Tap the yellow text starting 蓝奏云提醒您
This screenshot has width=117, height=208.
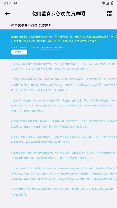click(x=64, y=39)
